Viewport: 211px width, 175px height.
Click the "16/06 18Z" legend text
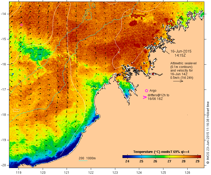(x=155, y=99)
